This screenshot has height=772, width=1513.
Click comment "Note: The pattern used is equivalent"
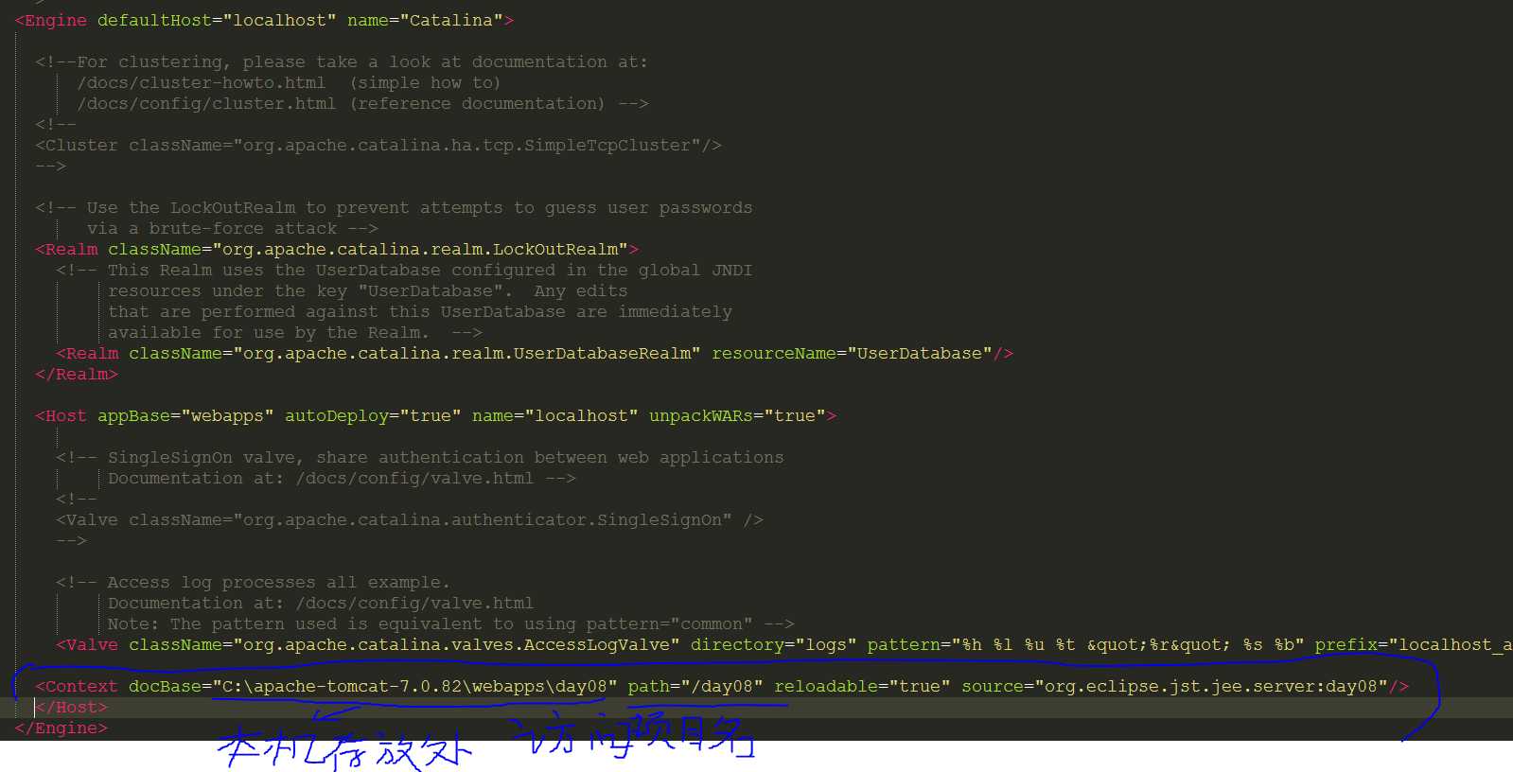[295, 623]
